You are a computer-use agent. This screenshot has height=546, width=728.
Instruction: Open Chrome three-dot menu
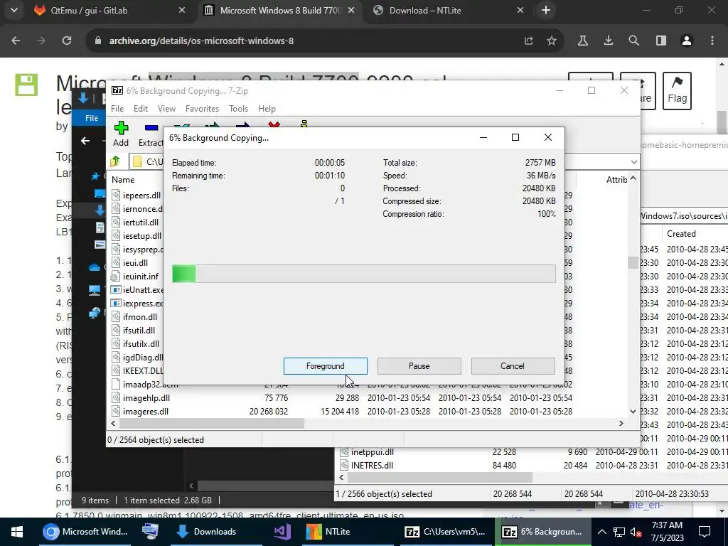click(x=712, y=41)
